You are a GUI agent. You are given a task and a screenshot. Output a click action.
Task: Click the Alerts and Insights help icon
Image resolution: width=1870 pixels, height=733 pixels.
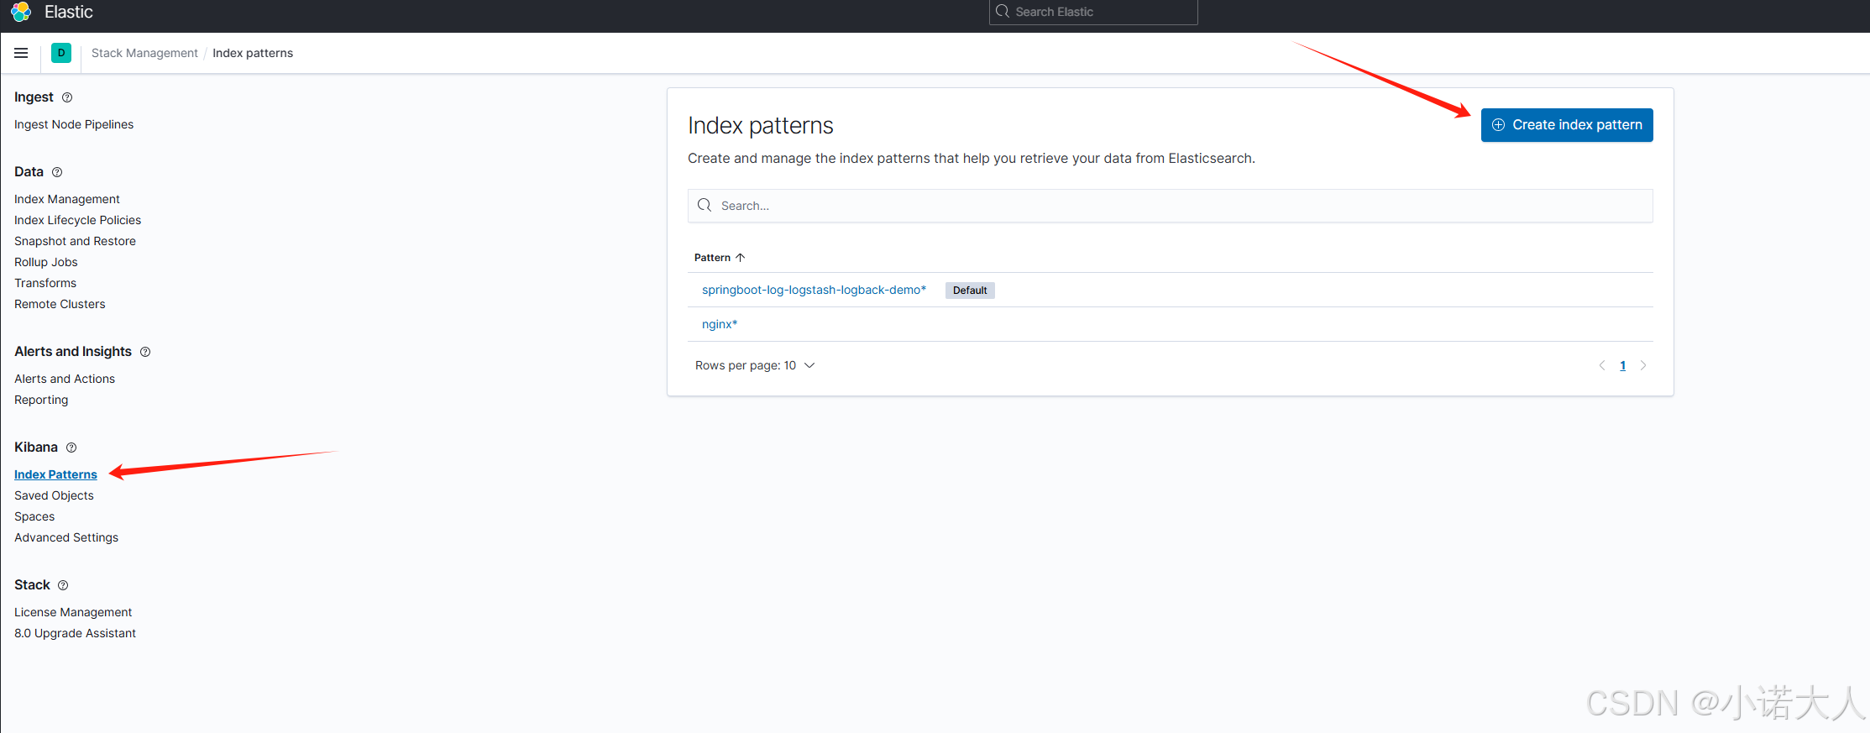(x=145, y=352)
